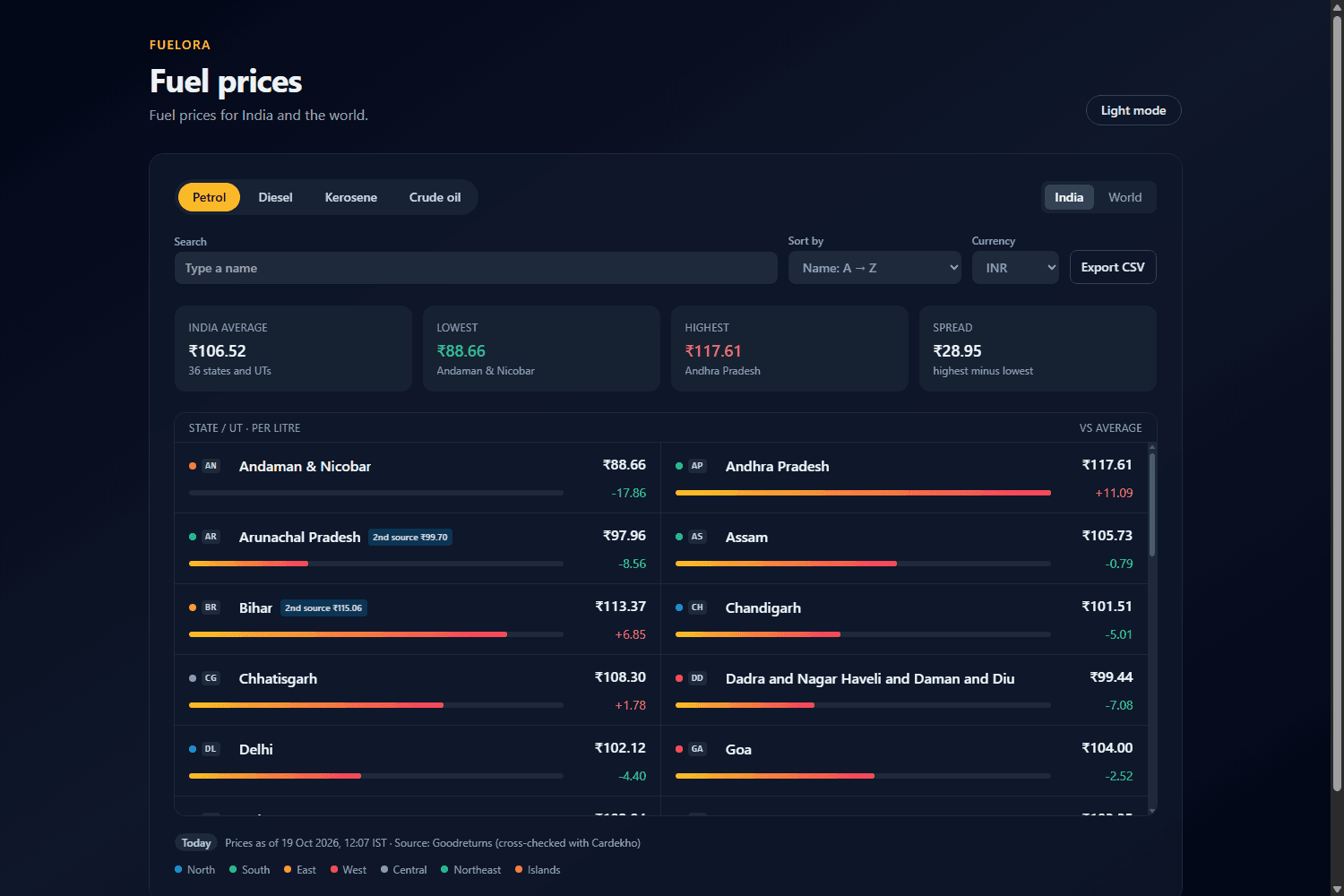Open the Sort by dropdown
Image resolution: width=1344 pixels, height=896 pixels.
874,268
